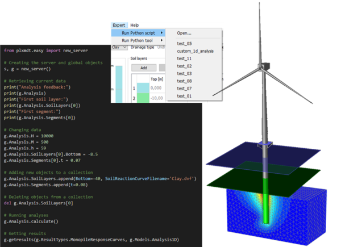
Task: Expand Run Python script submenu arrow
Action: pyautogui.click(x=161, y=33)
